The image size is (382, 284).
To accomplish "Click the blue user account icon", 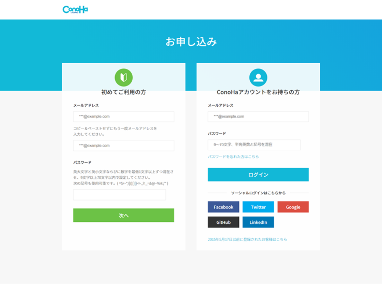I will point(258,77).
